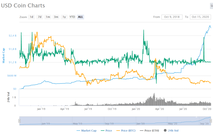Viewport: 213px width, 134px height.
Task: Click the From label beside the first date field
Action: 157,17
